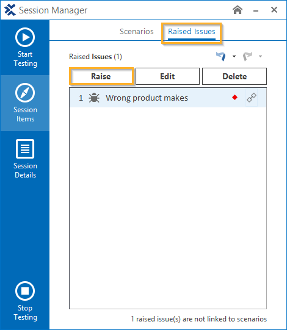Click the Start Testing play icon
The height and width of the screenshot is (330, 287).
click(25, 37)
